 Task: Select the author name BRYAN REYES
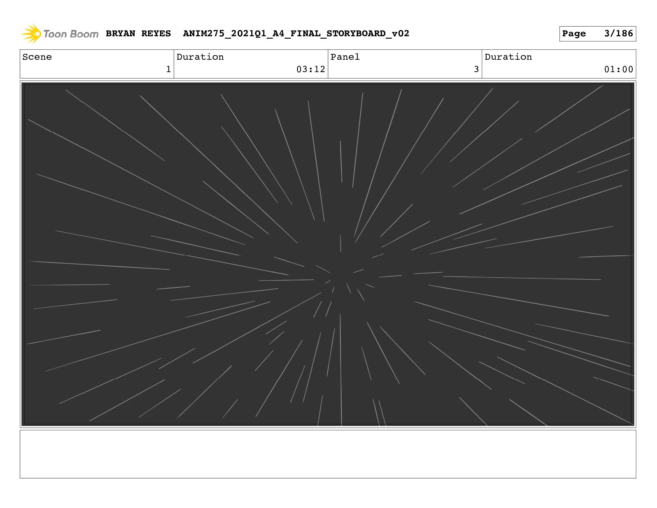coord(138,33)
